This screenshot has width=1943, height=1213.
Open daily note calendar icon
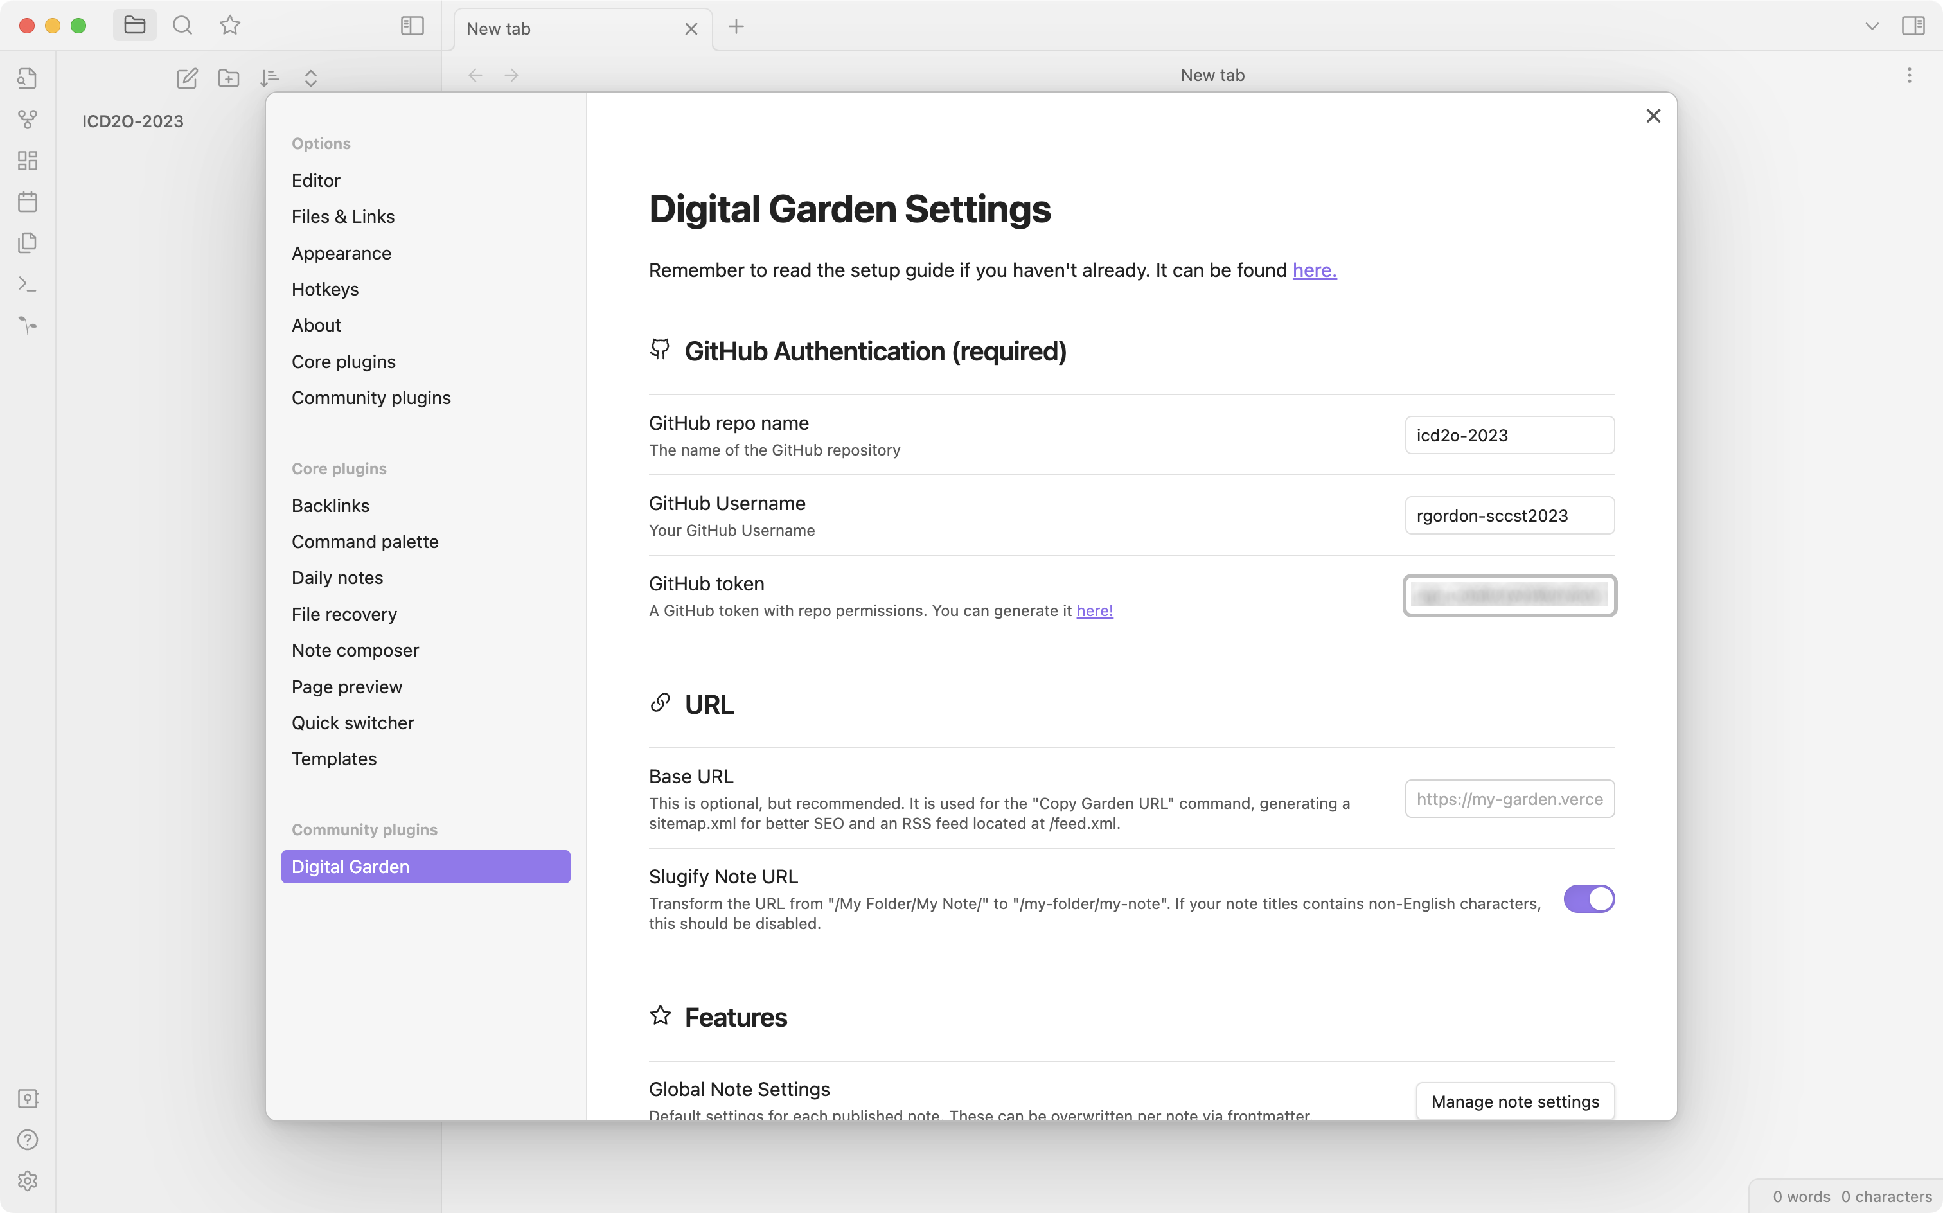[27, 201]
